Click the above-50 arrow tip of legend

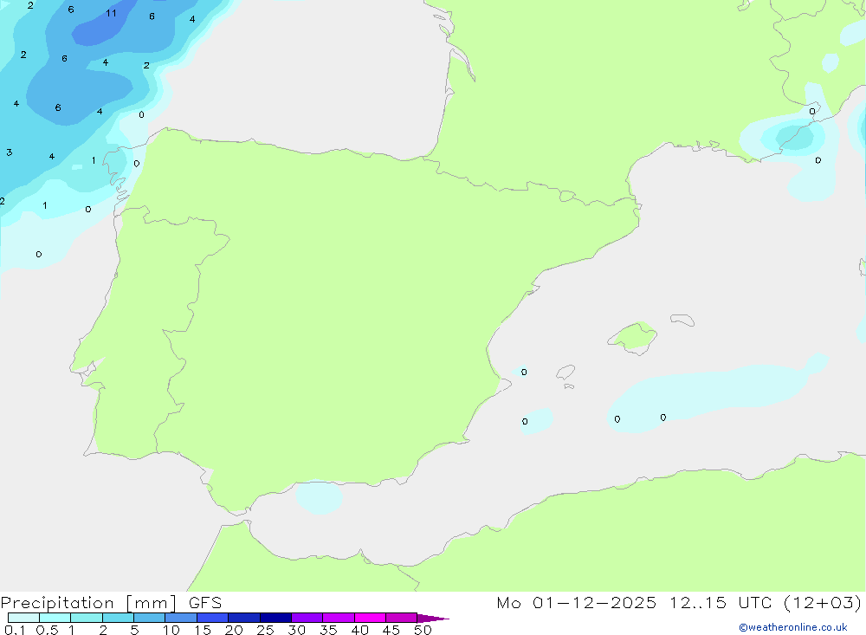(432, 619)
